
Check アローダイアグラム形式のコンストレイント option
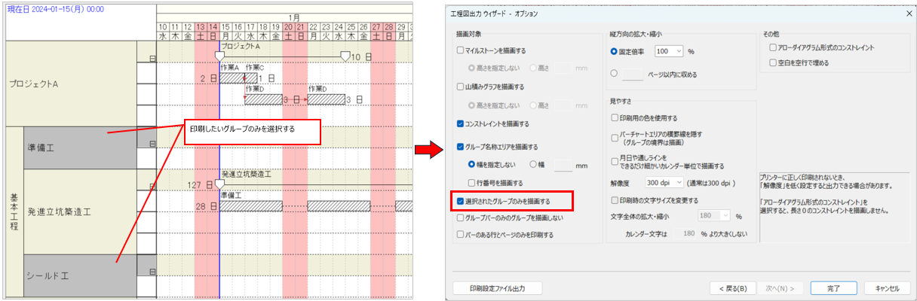(773, 47)
